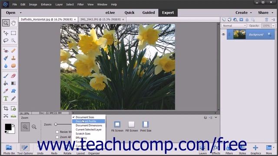
Task: Select the Spot Healing Brush tool
Action: pyautogui.click(x=13, y=51)
